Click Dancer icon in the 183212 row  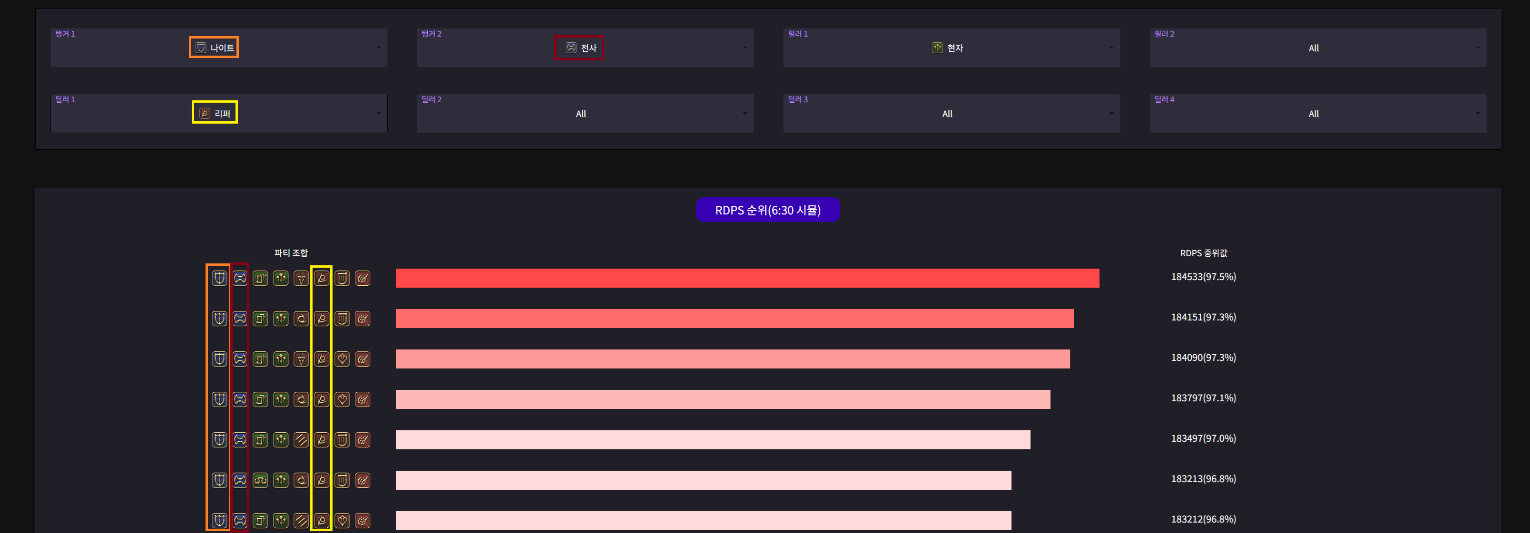342,520
